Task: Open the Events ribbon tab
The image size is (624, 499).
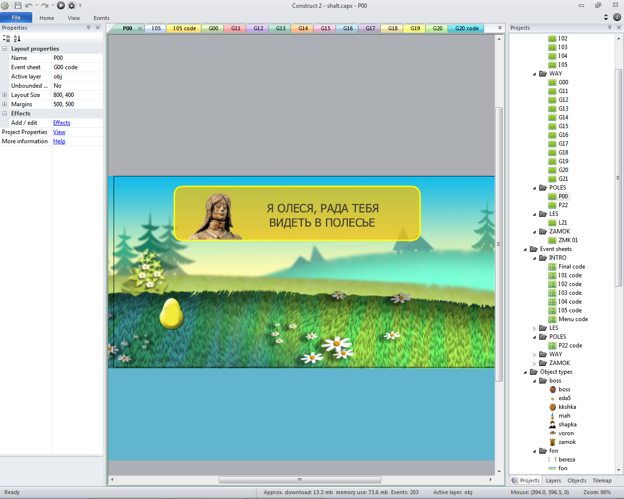Action: (101, 18)
